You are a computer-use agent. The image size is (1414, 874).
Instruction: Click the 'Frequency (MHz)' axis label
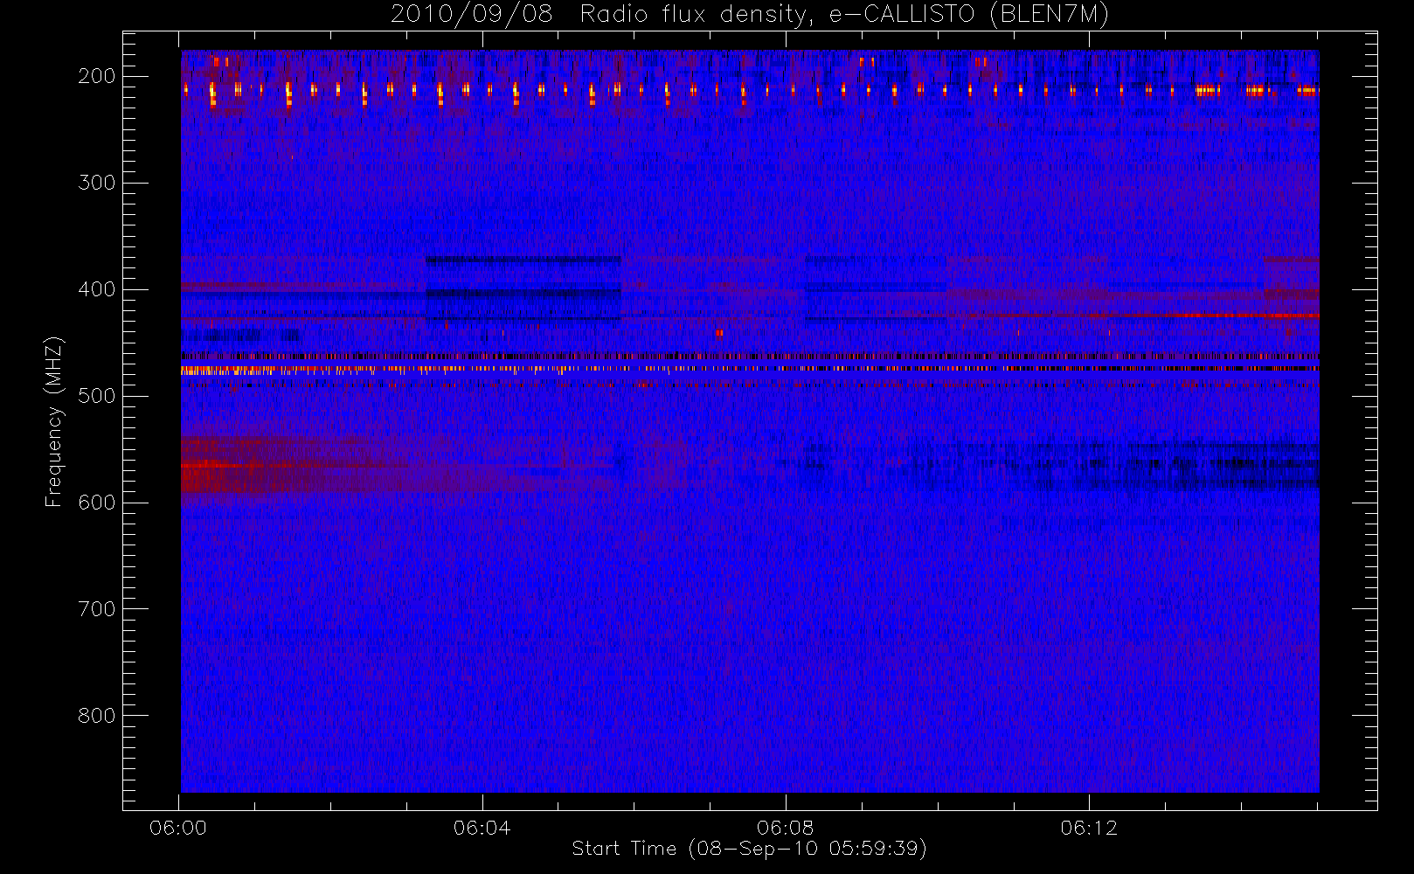54,421
